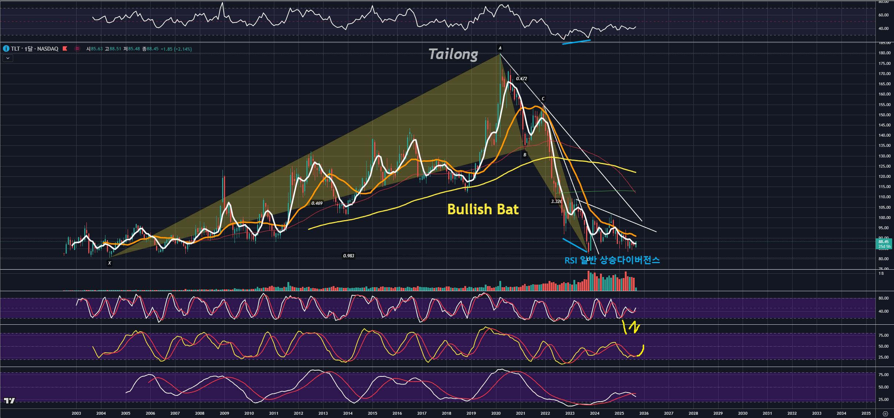
Task: Select the yellow hand-drawn squiggle below stochastic
Action: (x=631, y=327)
